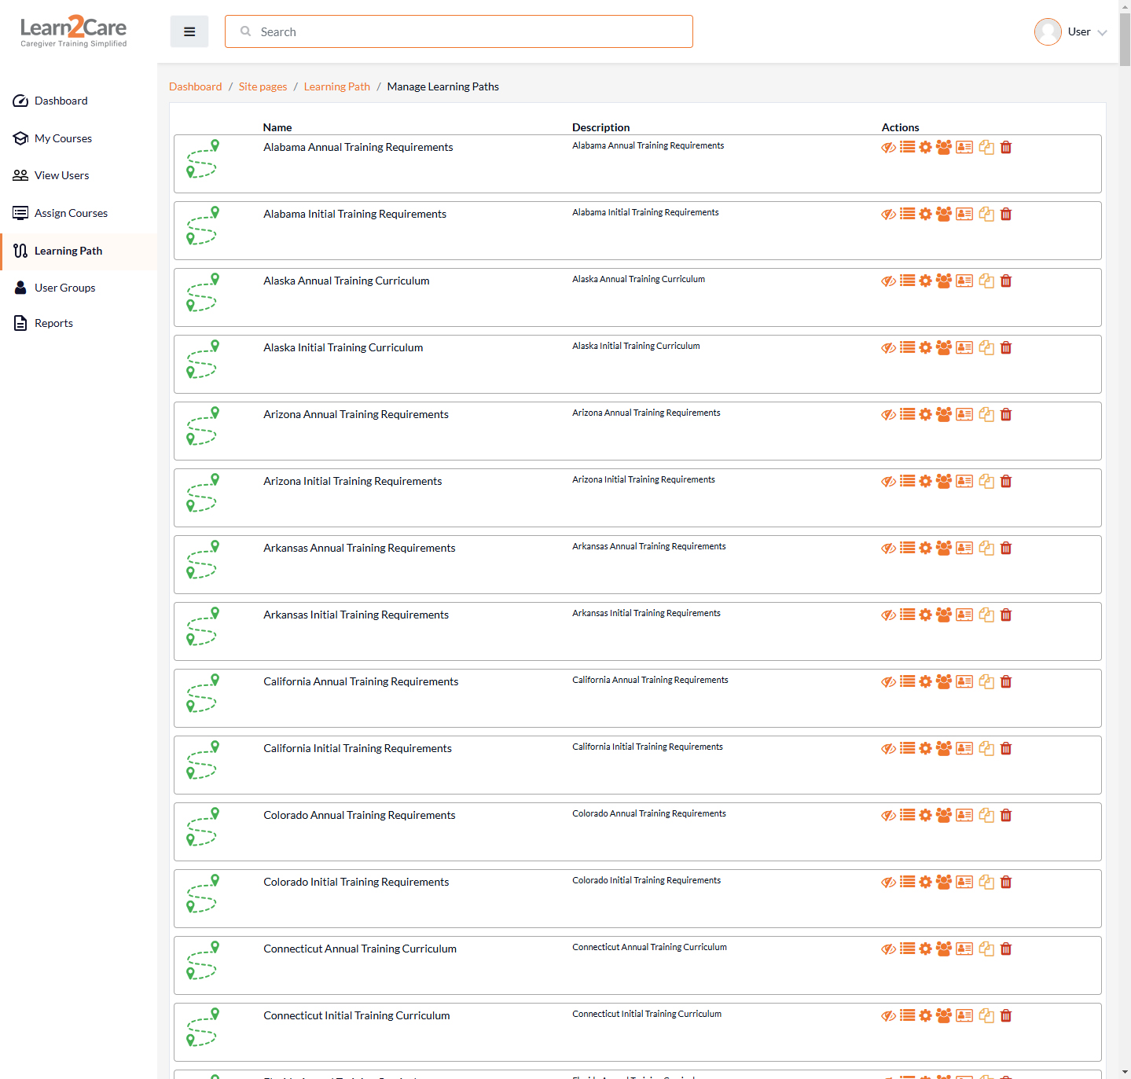Collapse sidebar using hamburger menu button

pos(189,32)
